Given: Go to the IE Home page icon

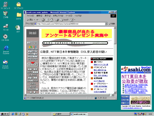Looking at the screenshot, I should (51, 20).
